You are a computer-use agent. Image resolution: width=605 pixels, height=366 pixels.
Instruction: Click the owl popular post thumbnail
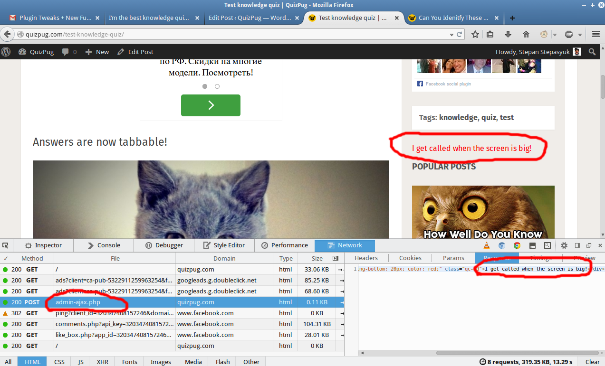[x=483, y=212]
